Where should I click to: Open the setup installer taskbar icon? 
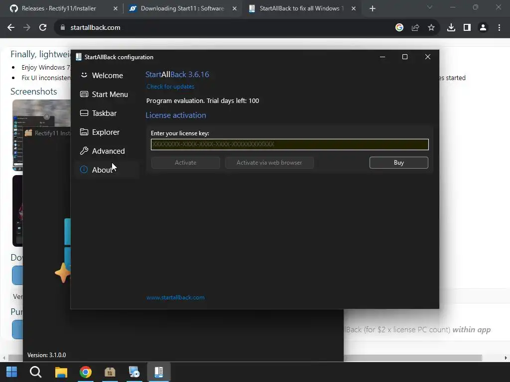tap(134, 372)
